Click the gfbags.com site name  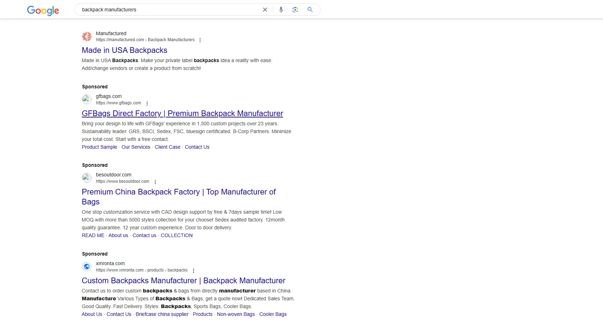pyautogui.click(x=109, y=96)
